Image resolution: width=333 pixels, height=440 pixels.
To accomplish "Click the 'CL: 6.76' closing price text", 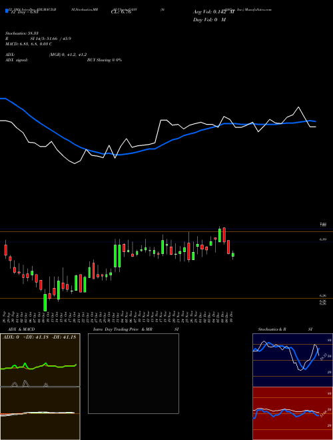I will (121, 12).
